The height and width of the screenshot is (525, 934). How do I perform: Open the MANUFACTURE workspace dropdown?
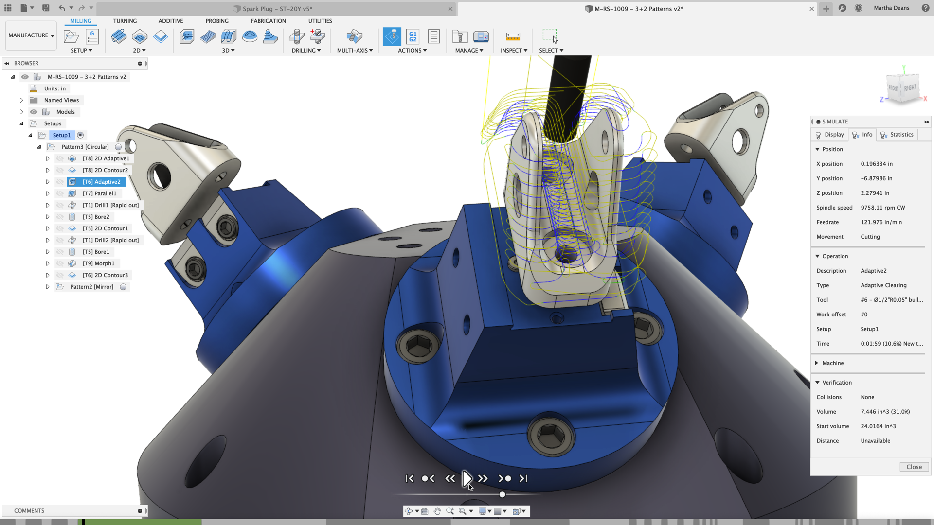(x=31, y=35)
